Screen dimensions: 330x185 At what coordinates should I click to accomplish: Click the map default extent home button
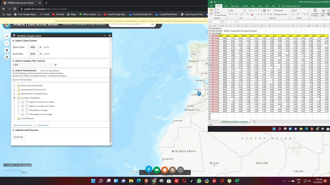click(x=7, y=50)
